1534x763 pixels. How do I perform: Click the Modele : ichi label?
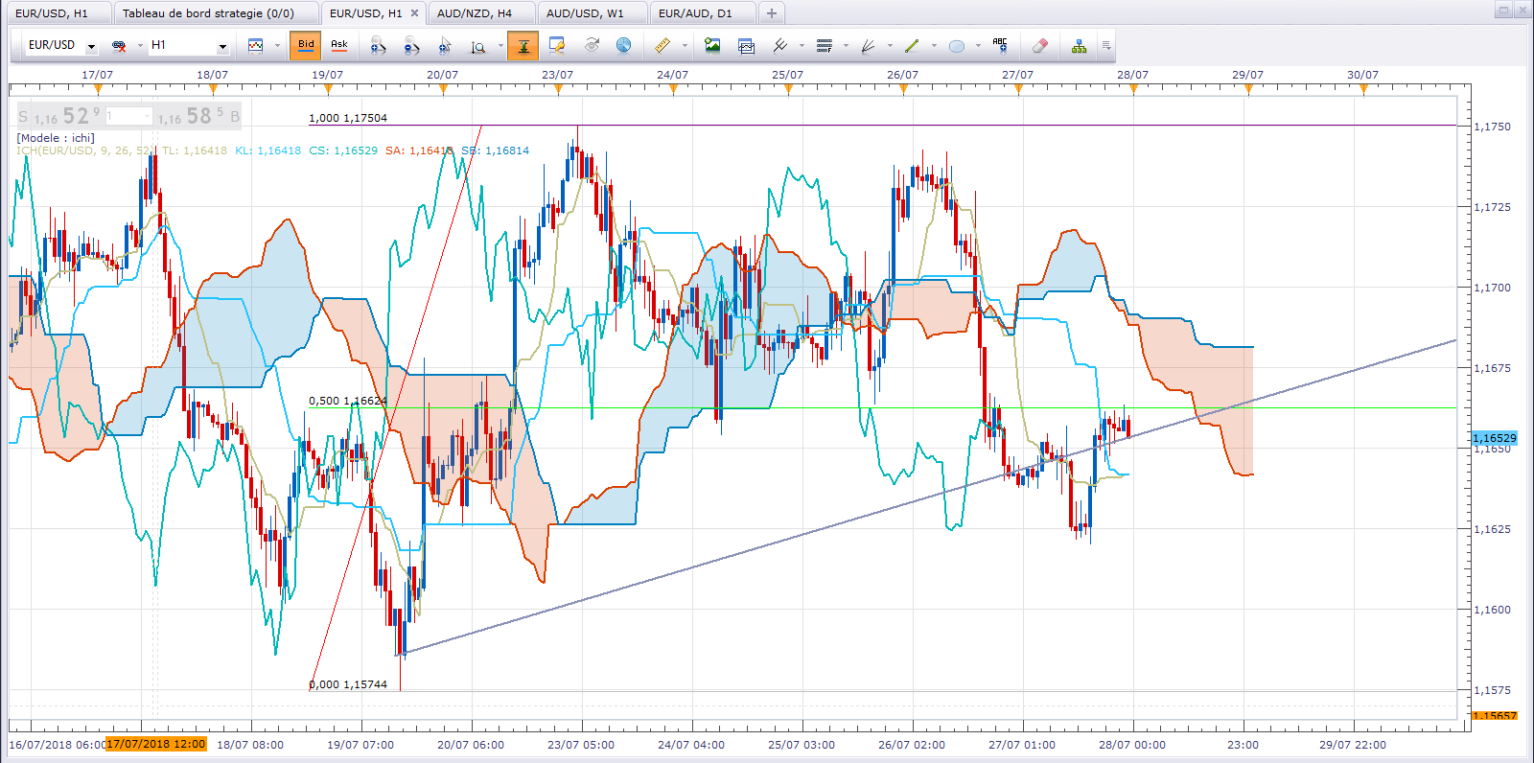point(56,138)
